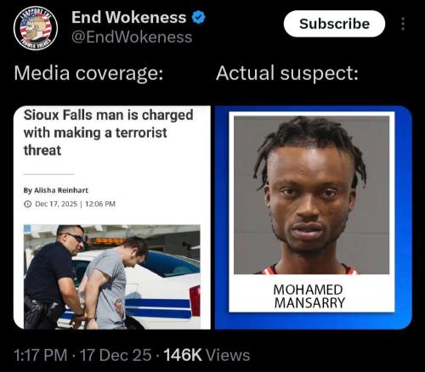The width and height of the screenshot is (425, 372).
Task: Click the headline about terrorist threat charge
Action: [x=108, y=132]
